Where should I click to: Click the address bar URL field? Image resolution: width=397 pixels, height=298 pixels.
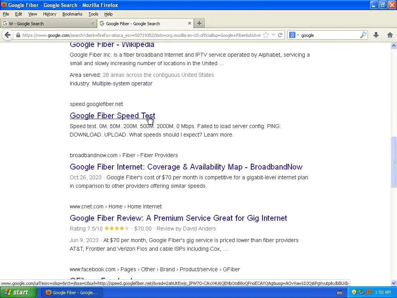point(141,35)
